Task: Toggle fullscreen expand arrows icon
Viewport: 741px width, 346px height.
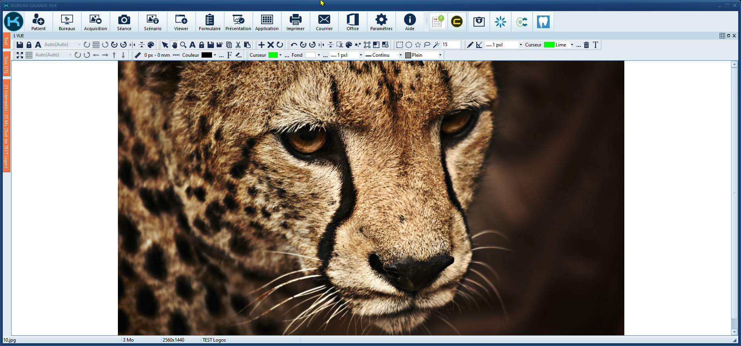Action: click(x=20, y=55)
